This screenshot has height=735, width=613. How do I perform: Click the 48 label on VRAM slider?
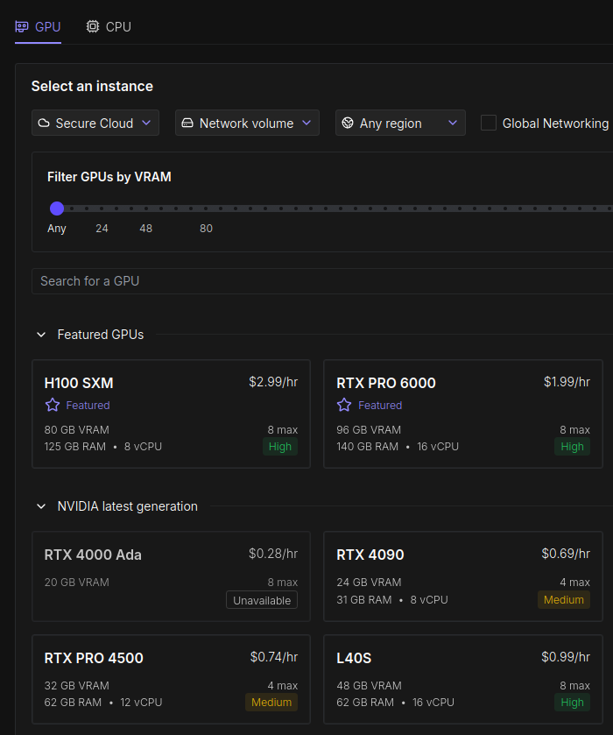145,229
